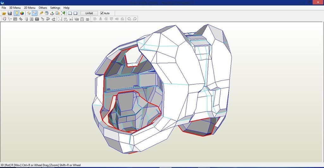The height and width of the screenshot is (168, 324).
Task: Click the icon right of the P1 page icon
Action: pyautogui.click(x=77, y=19)
